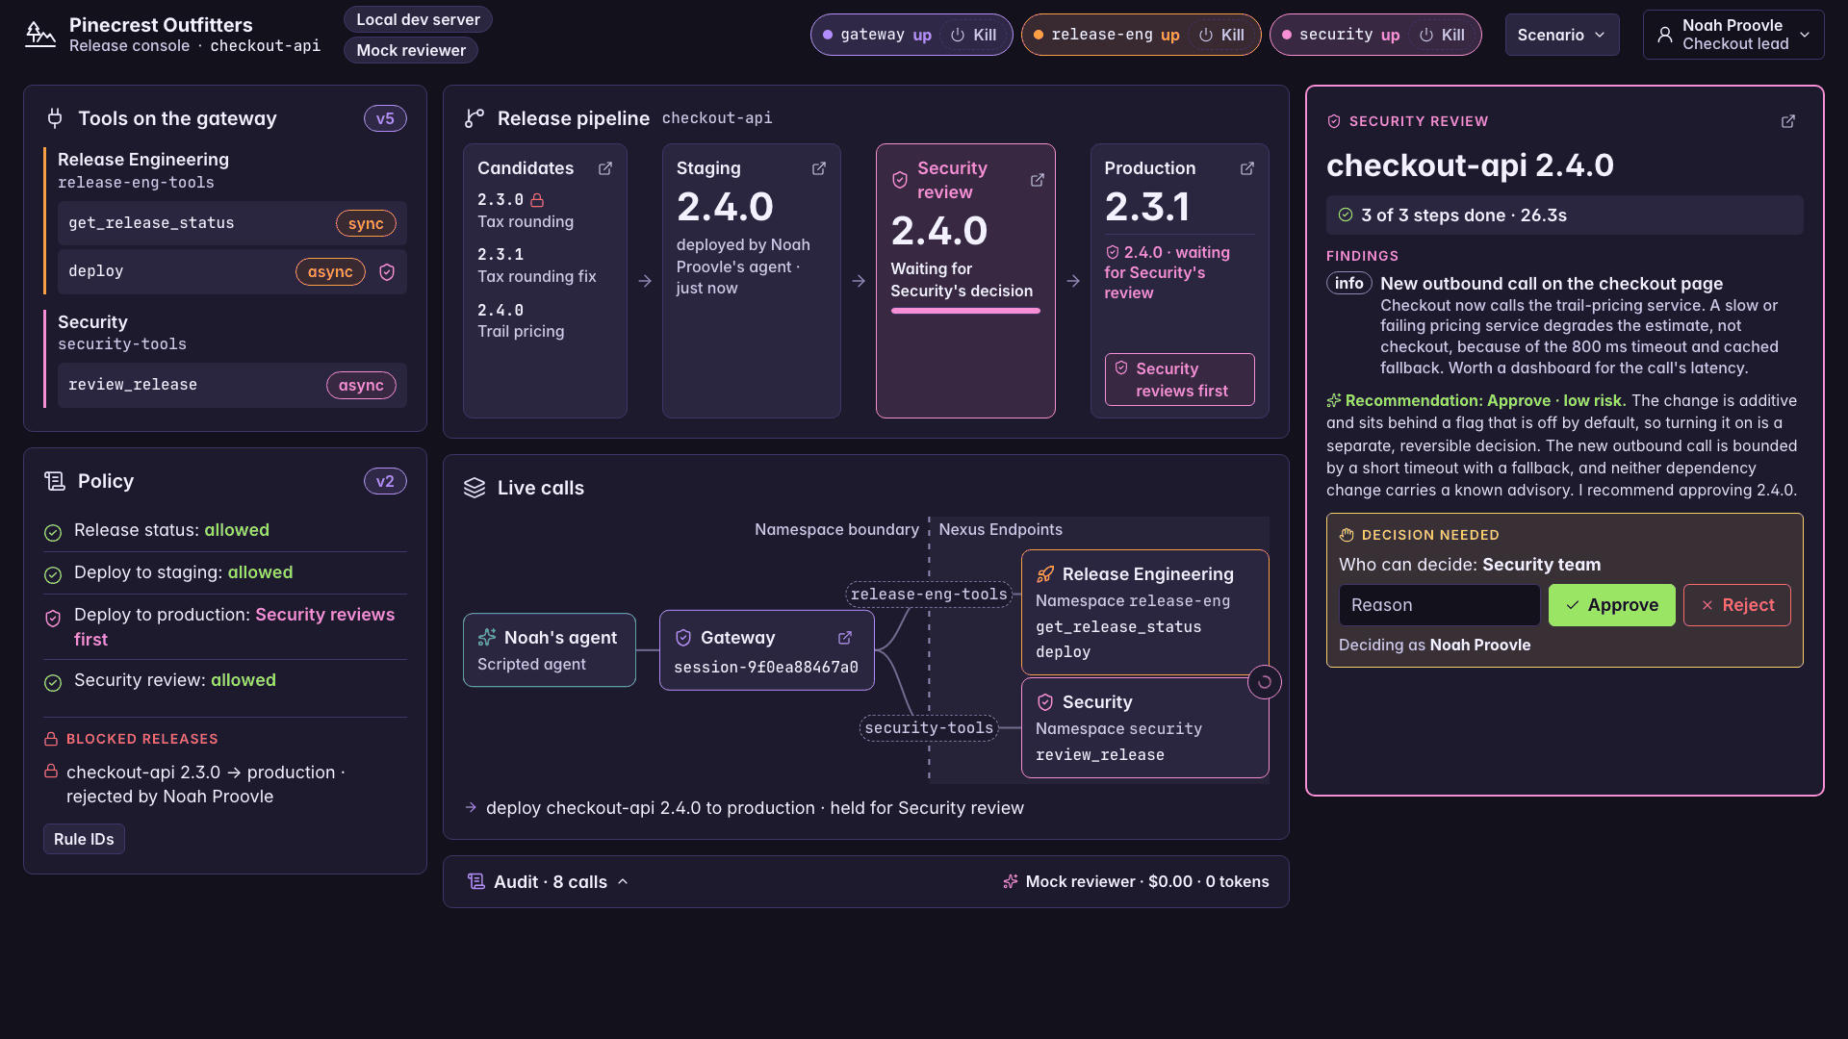Image resolution: width=1848 pixels, height=1039 pixels.
Task: Click Security reviews first badge in Production
Action: pyautogui.click(x=1180, y=380)
